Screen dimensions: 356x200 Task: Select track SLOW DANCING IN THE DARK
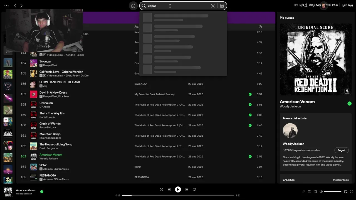[x=60, y=82]
